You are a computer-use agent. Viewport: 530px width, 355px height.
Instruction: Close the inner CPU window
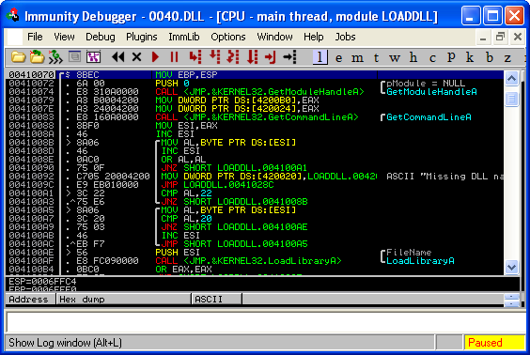pos(518,38)
